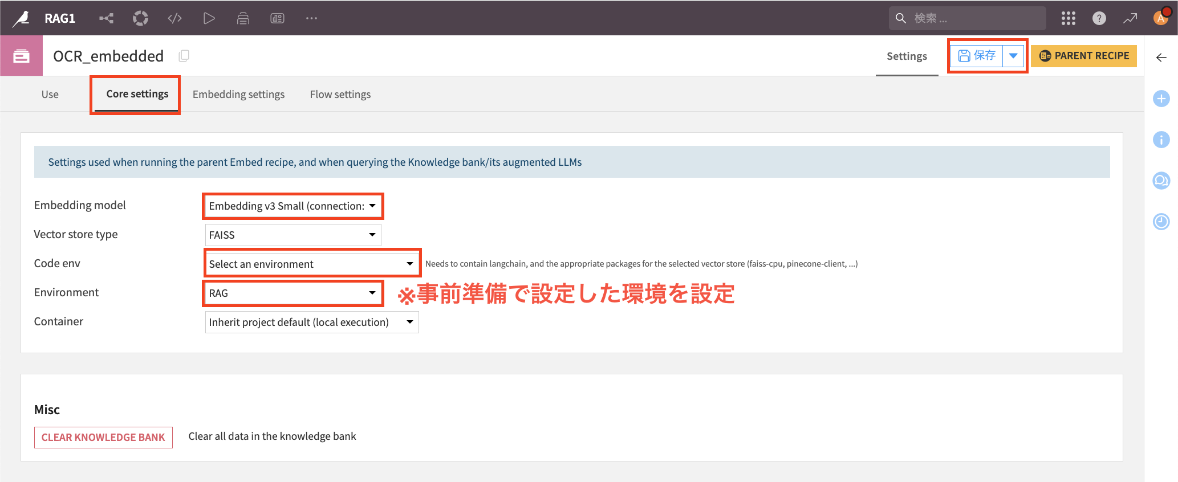This screenshot has width=1178, height=482.
Task: Click the 'Container' label
Action: click(x=59, y=321)
